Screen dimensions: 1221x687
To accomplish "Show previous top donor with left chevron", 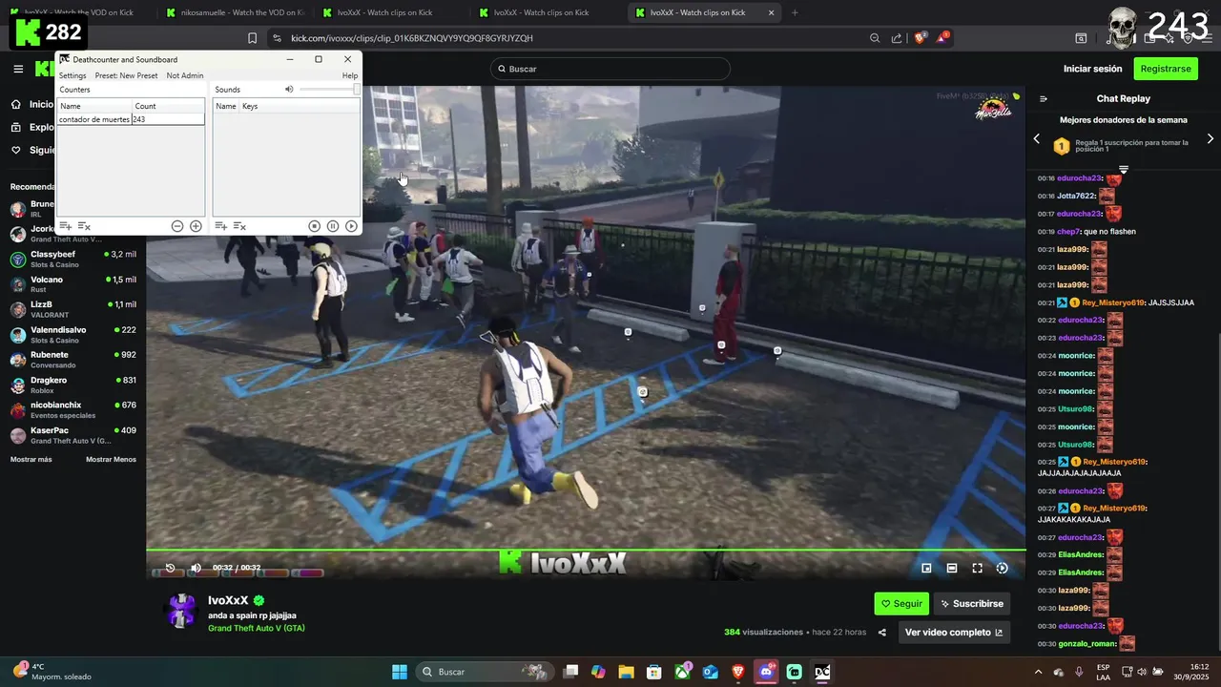I will [1037, 139].
